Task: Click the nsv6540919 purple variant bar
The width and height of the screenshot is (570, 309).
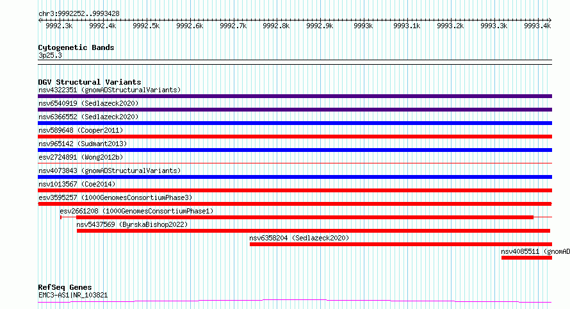Action: pos(295,110)
